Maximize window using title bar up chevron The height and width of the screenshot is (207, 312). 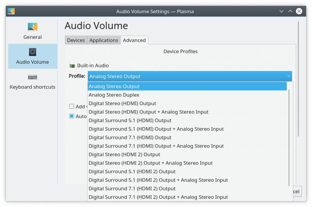(290, 11)
